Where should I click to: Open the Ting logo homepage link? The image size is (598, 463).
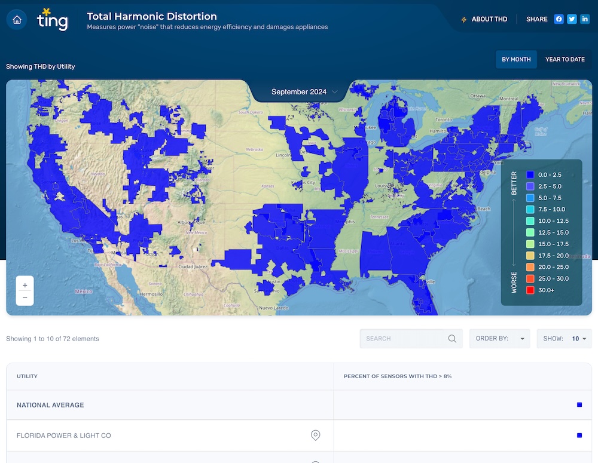click(x=53, y=19)
